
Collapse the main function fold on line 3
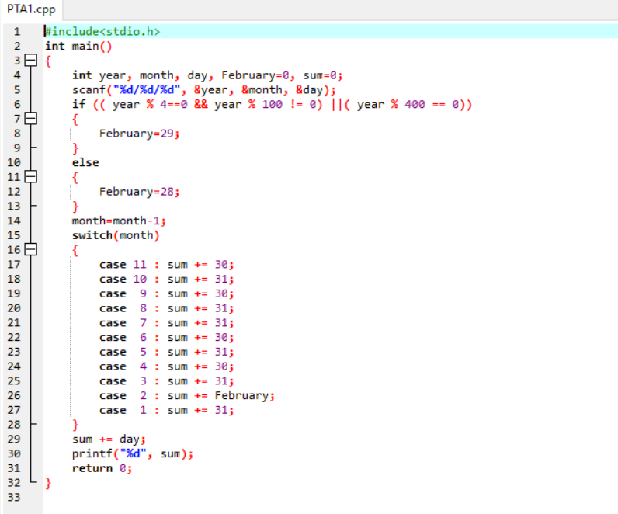[31, 61]
